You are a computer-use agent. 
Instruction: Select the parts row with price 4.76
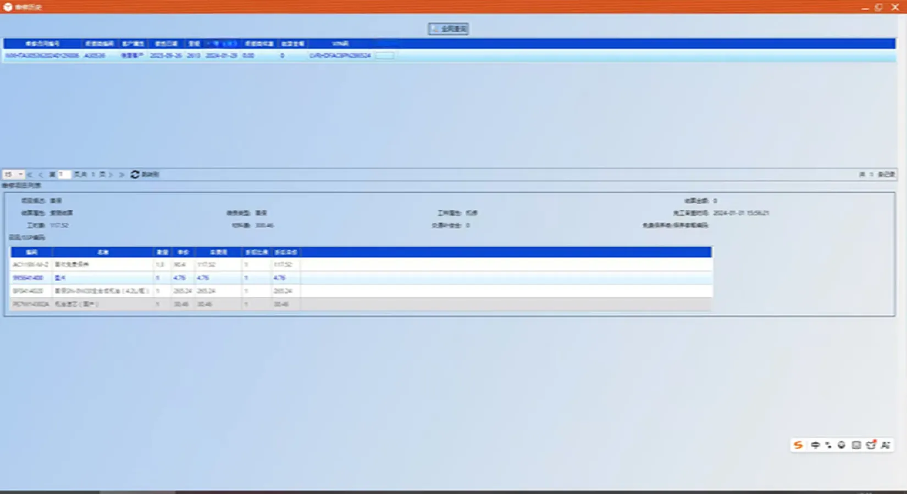220,278
